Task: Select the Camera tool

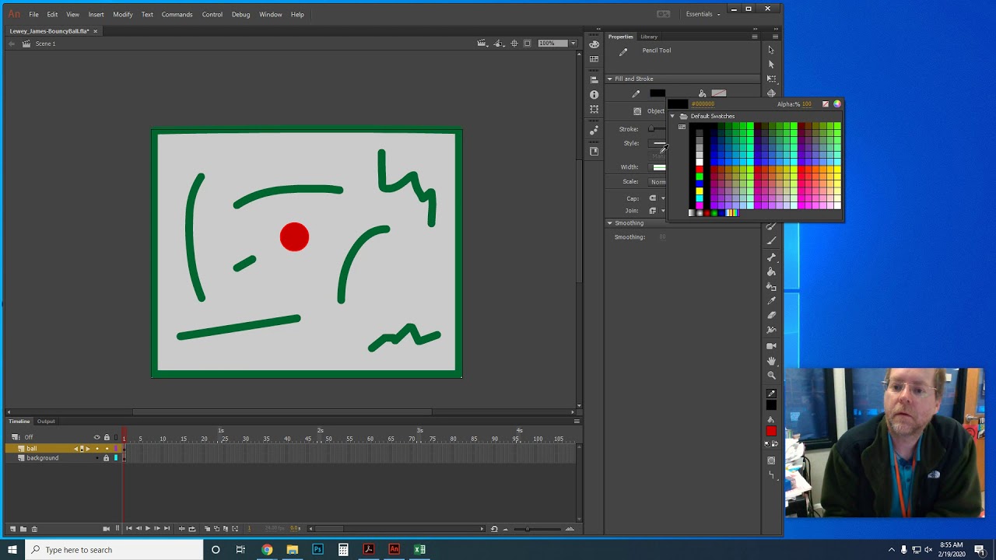Action: point(771,345)
